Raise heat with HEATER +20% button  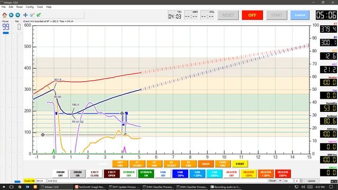point(266,174)
